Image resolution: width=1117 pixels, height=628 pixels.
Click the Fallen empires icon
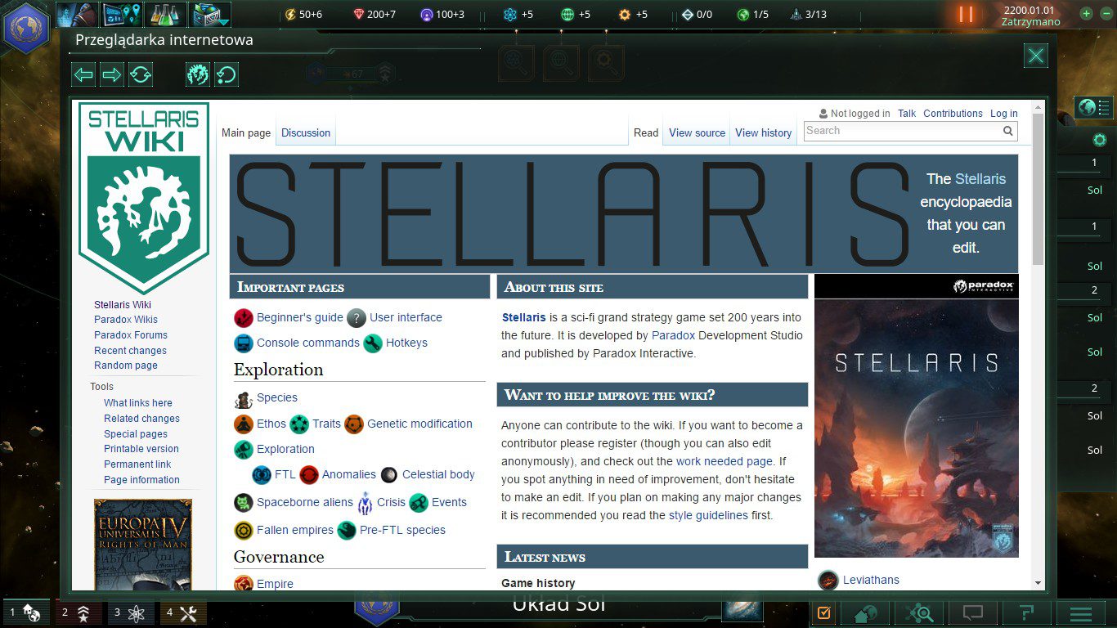pos(244,531)
